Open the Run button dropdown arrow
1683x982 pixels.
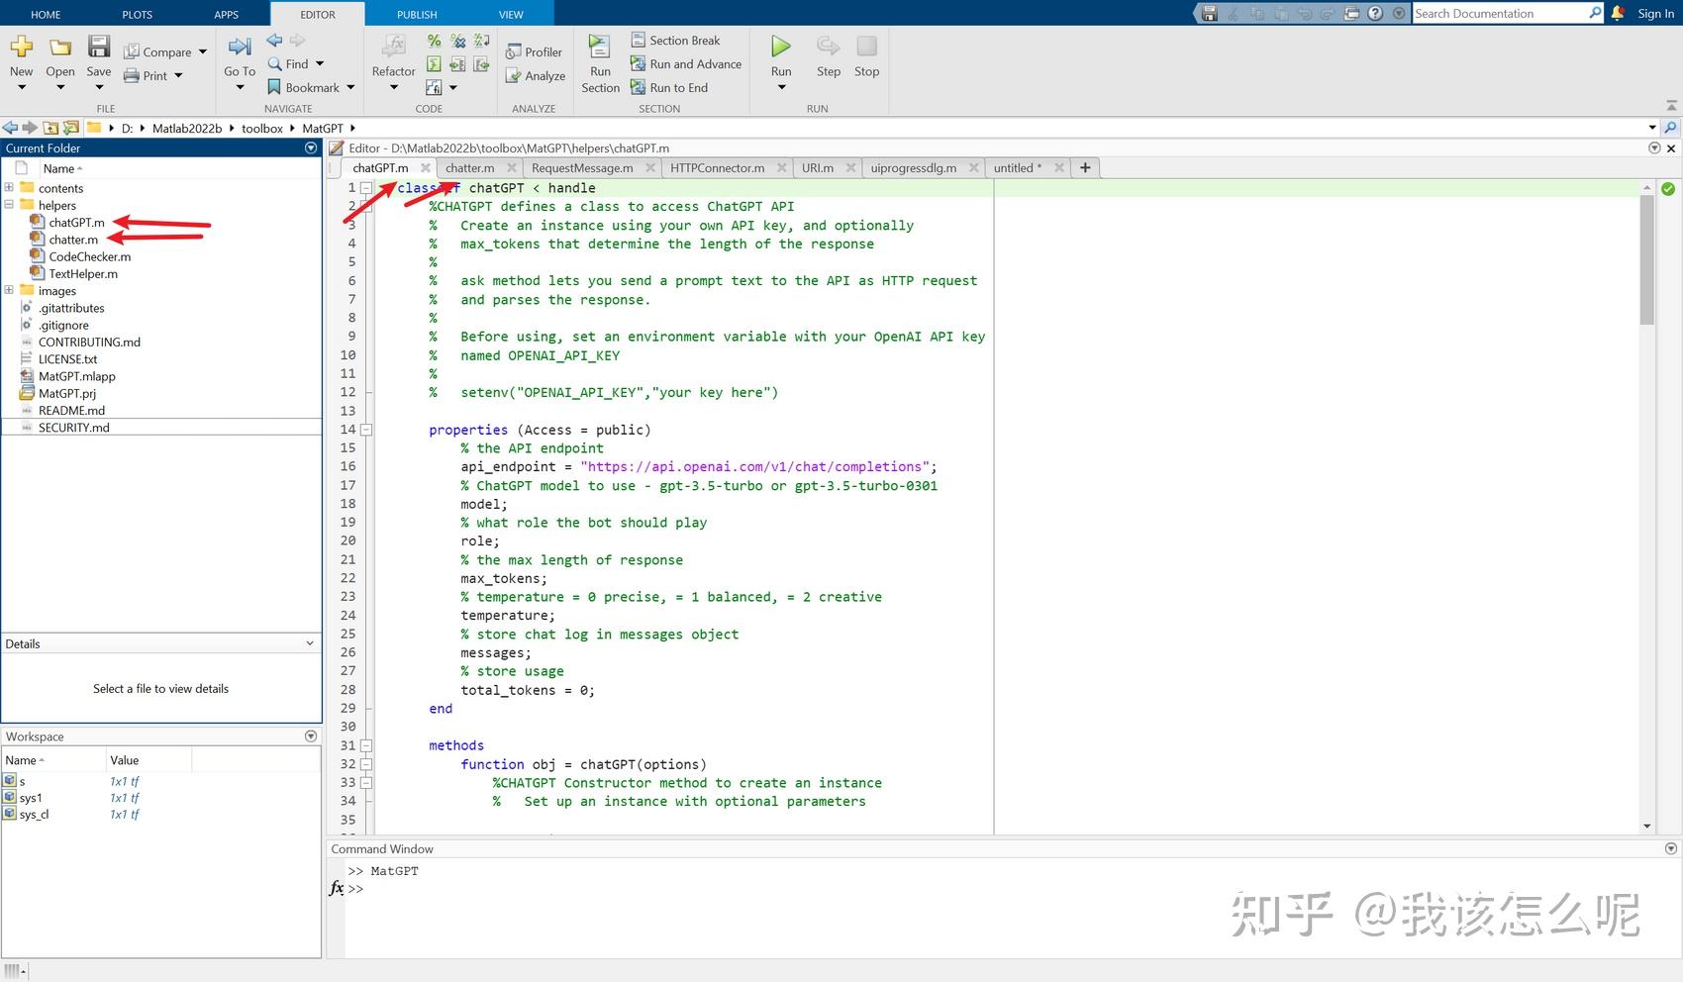[780, 87]
